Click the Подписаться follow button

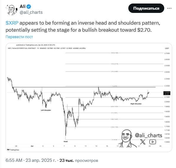pos(146,8)
